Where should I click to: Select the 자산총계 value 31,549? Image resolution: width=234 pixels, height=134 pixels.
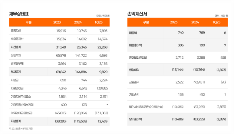61,47
